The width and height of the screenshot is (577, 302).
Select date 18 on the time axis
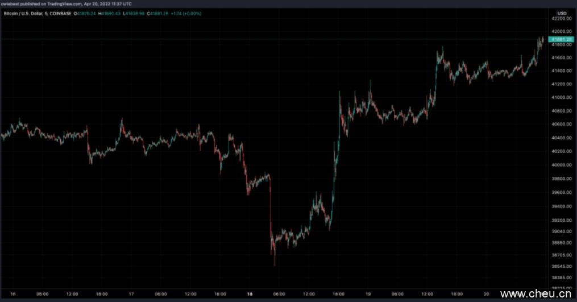pyautogui.click(x=250, y=294)
